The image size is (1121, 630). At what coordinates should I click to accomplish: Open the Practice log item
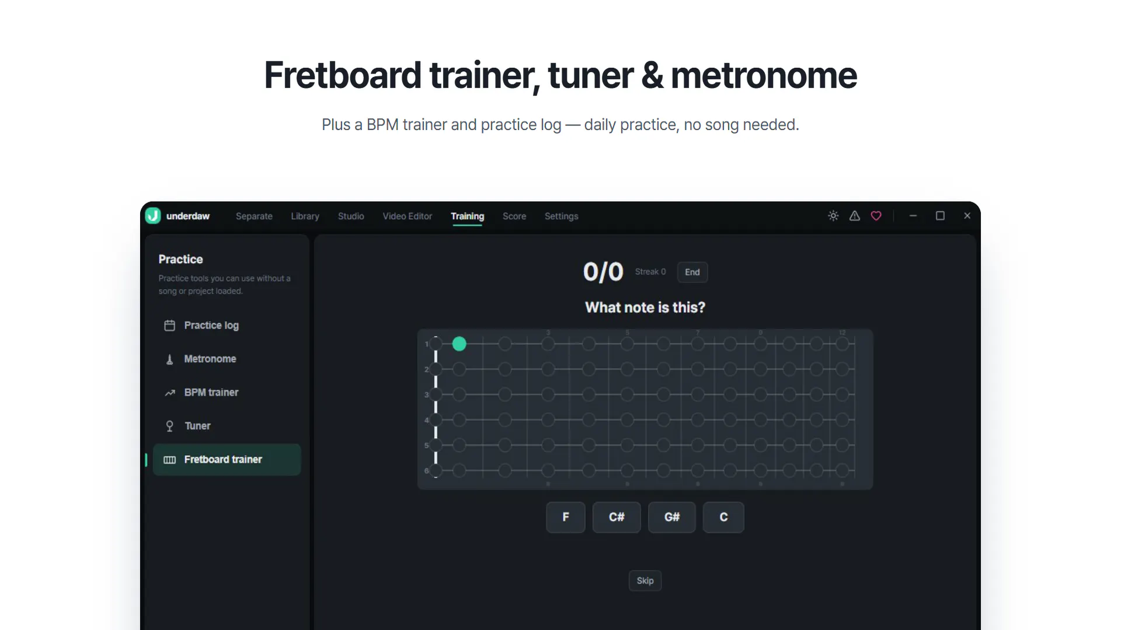(227, 325)
